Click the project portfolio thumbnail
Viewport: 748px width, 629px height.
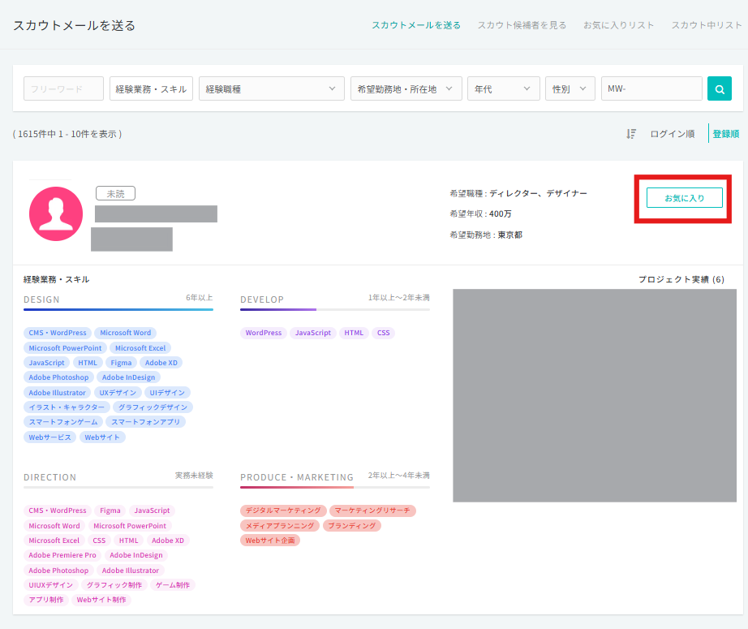pos(594,395)
